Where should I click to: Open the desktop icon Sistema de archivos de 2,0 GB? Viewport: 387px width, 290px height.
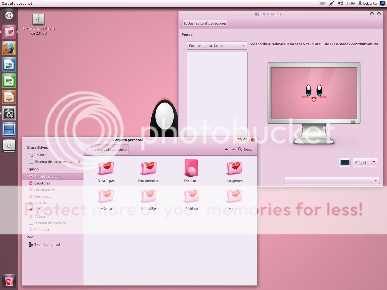click(x=38, y=24)
